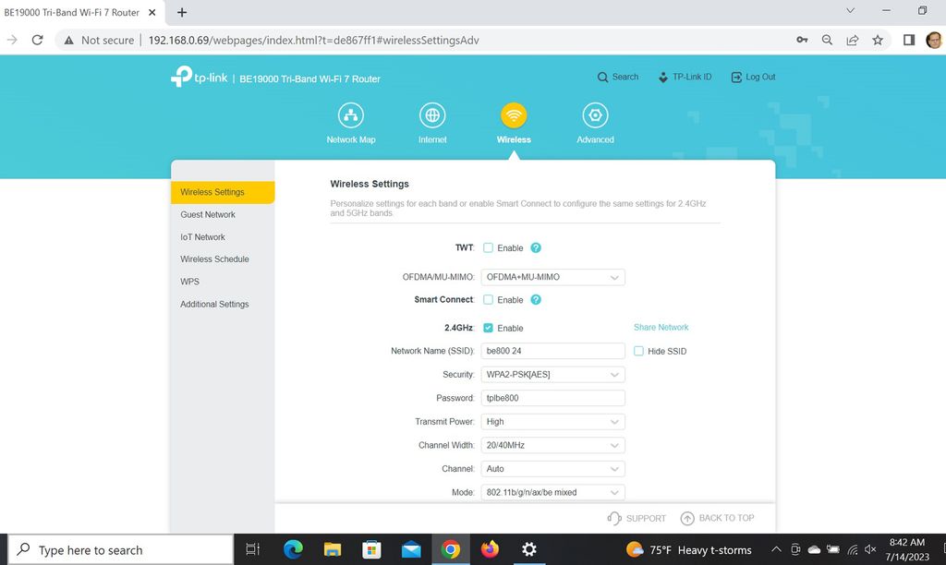Click the tp-link logo
Viewport: 946px width, 565px height.
197,77
